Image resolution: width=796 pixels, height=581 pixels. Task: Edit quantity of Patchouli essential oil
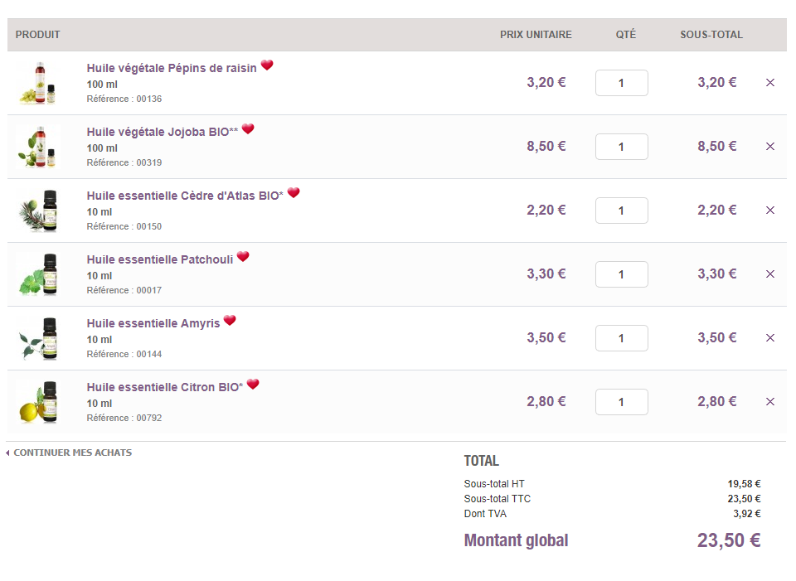pyautogui.click(x=621, y=274)
